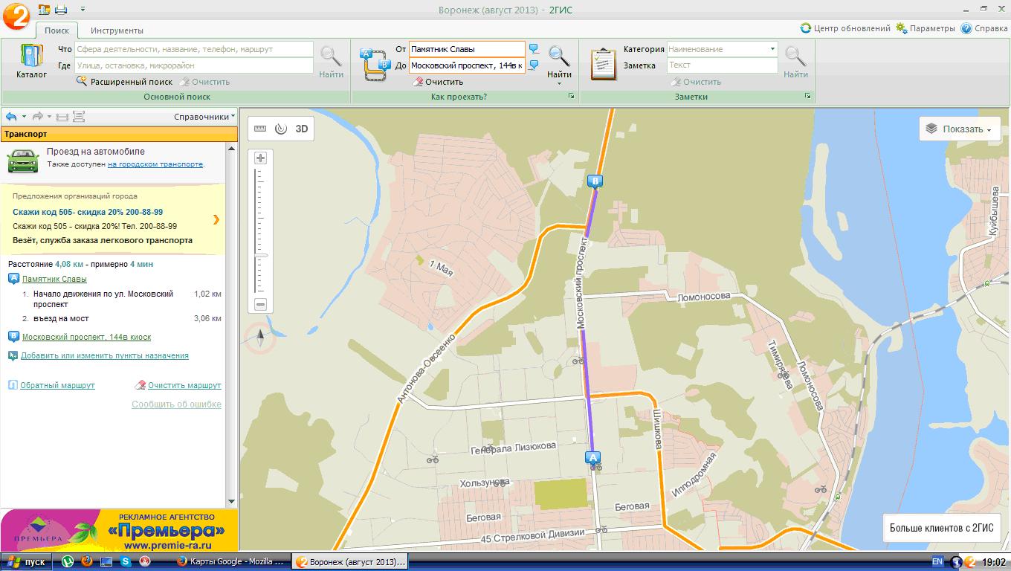
Task: Open Московский проспект, 144в киоск link
Action: click(x=86, y=337)
